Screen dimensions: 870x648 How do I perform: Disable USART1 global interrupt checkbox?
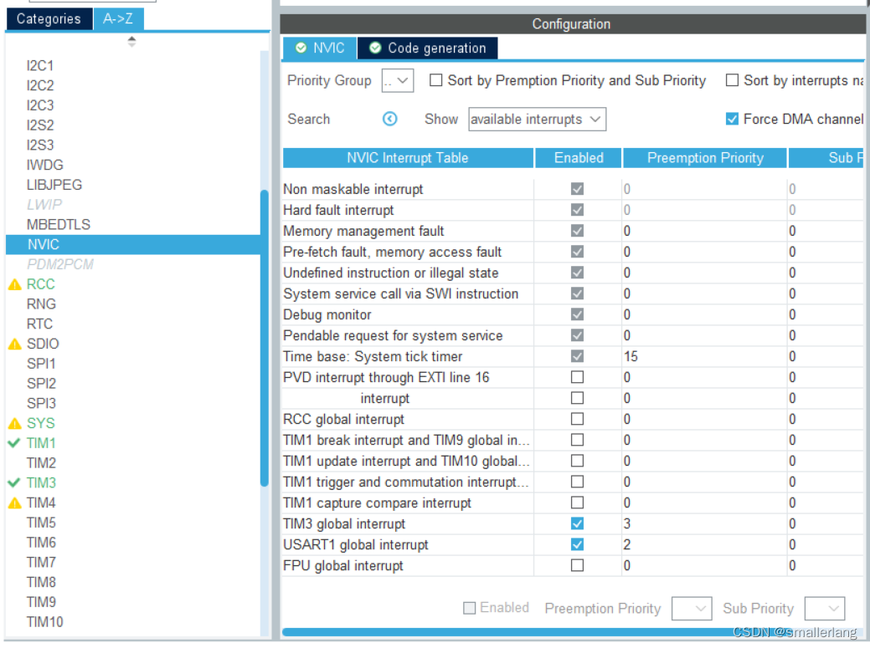[x=578, y=545]
